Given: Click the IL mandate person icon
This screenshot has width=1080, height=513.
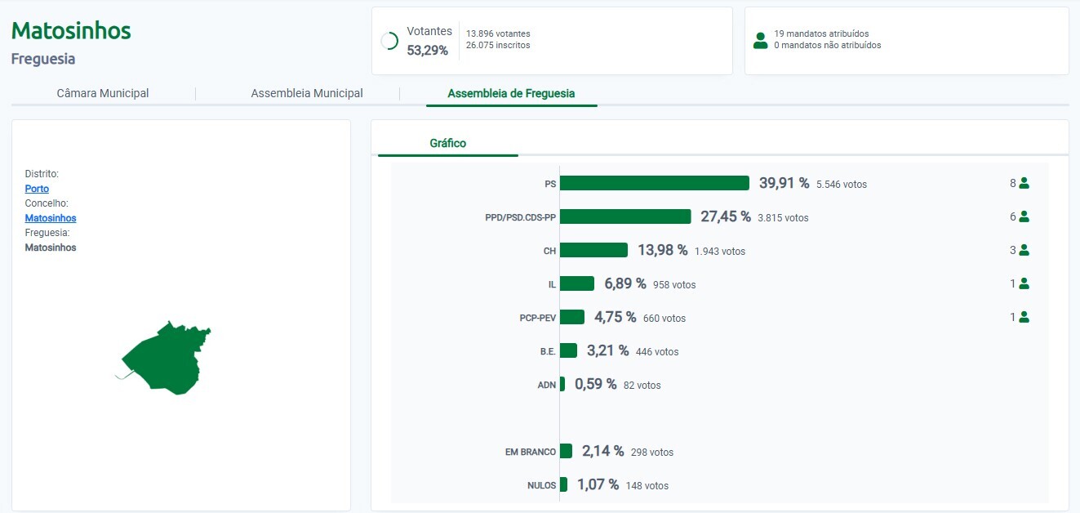Looking at the screenshot, I should coord(1024,284).
